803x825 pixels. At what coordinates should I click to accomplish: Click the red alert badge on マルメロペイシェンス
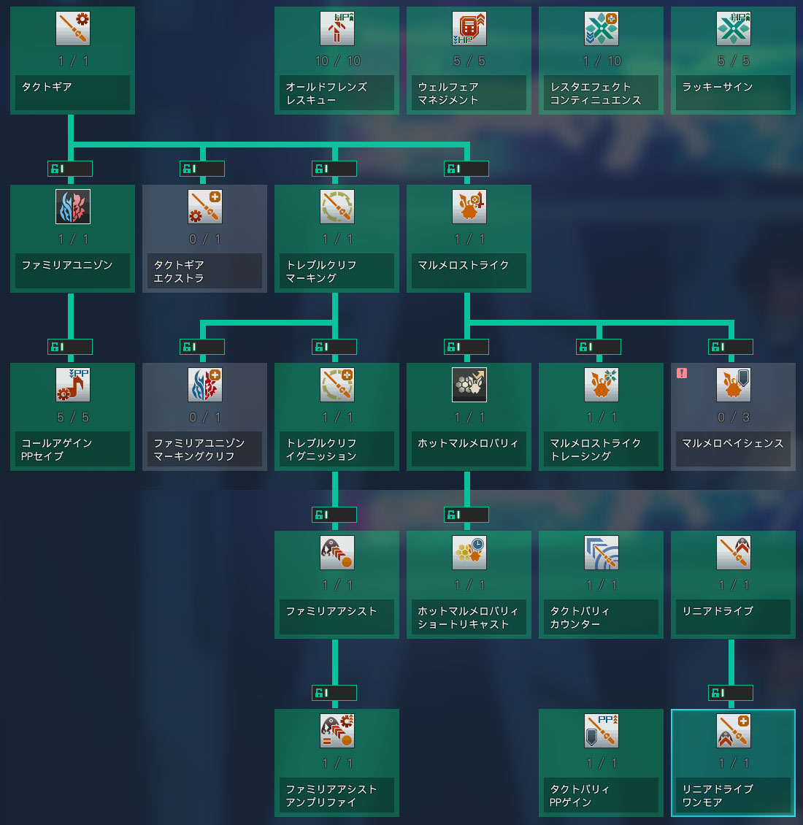click(682, 373)
